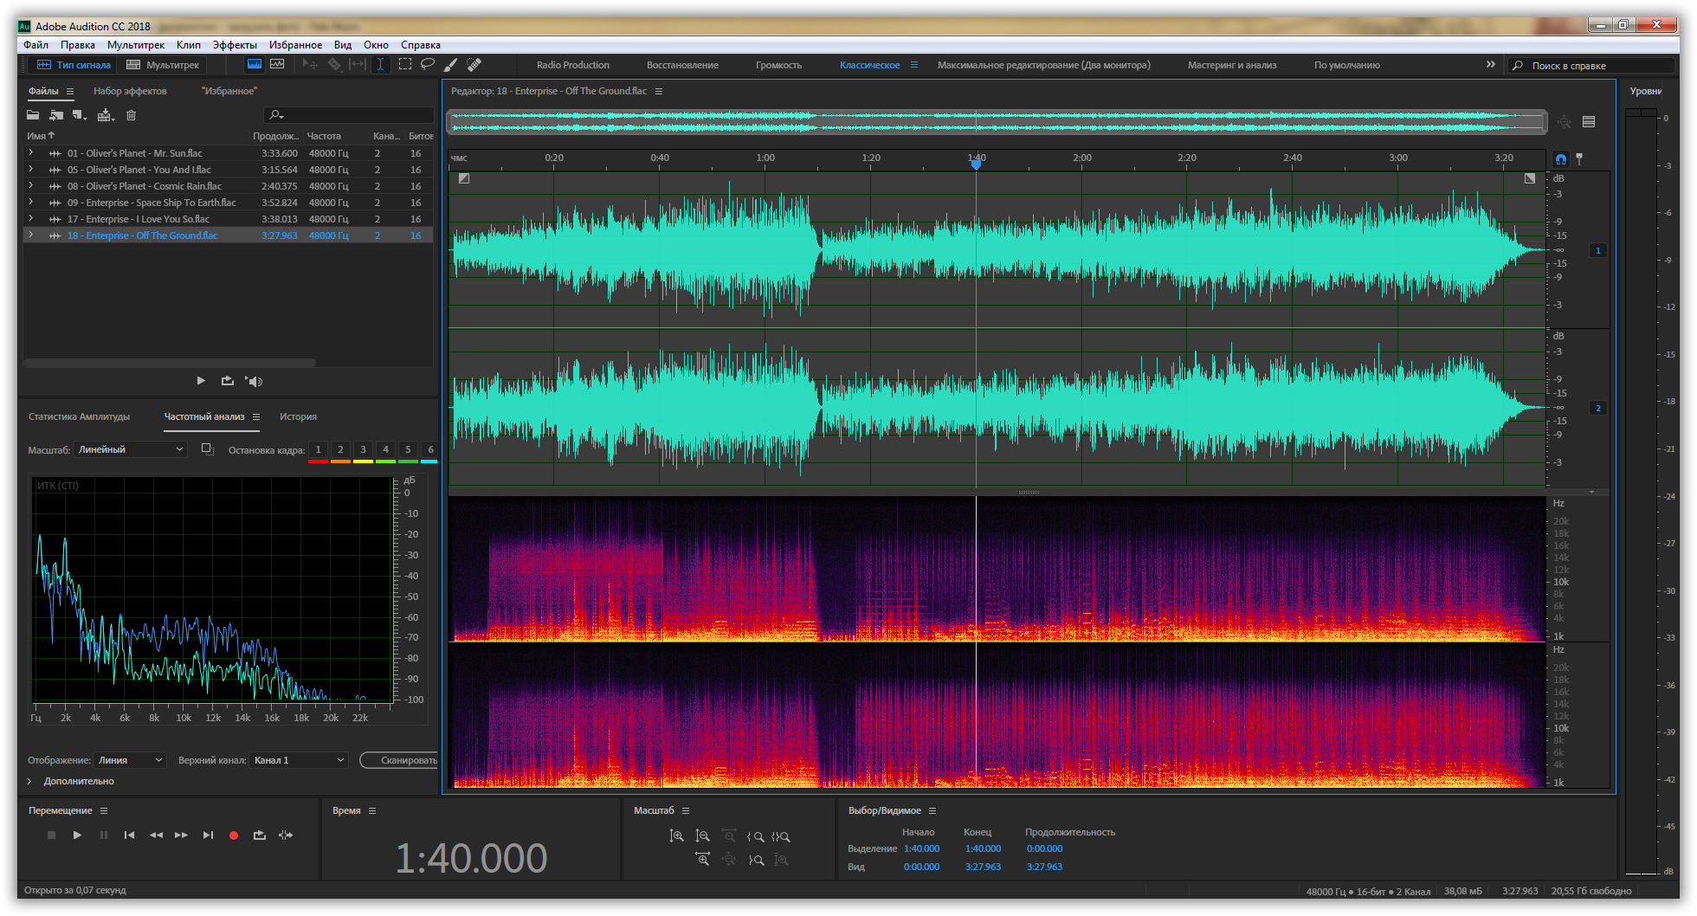Open the Файл menu
The width and height of the screenshot is (1697, 916).
(35, 45)
